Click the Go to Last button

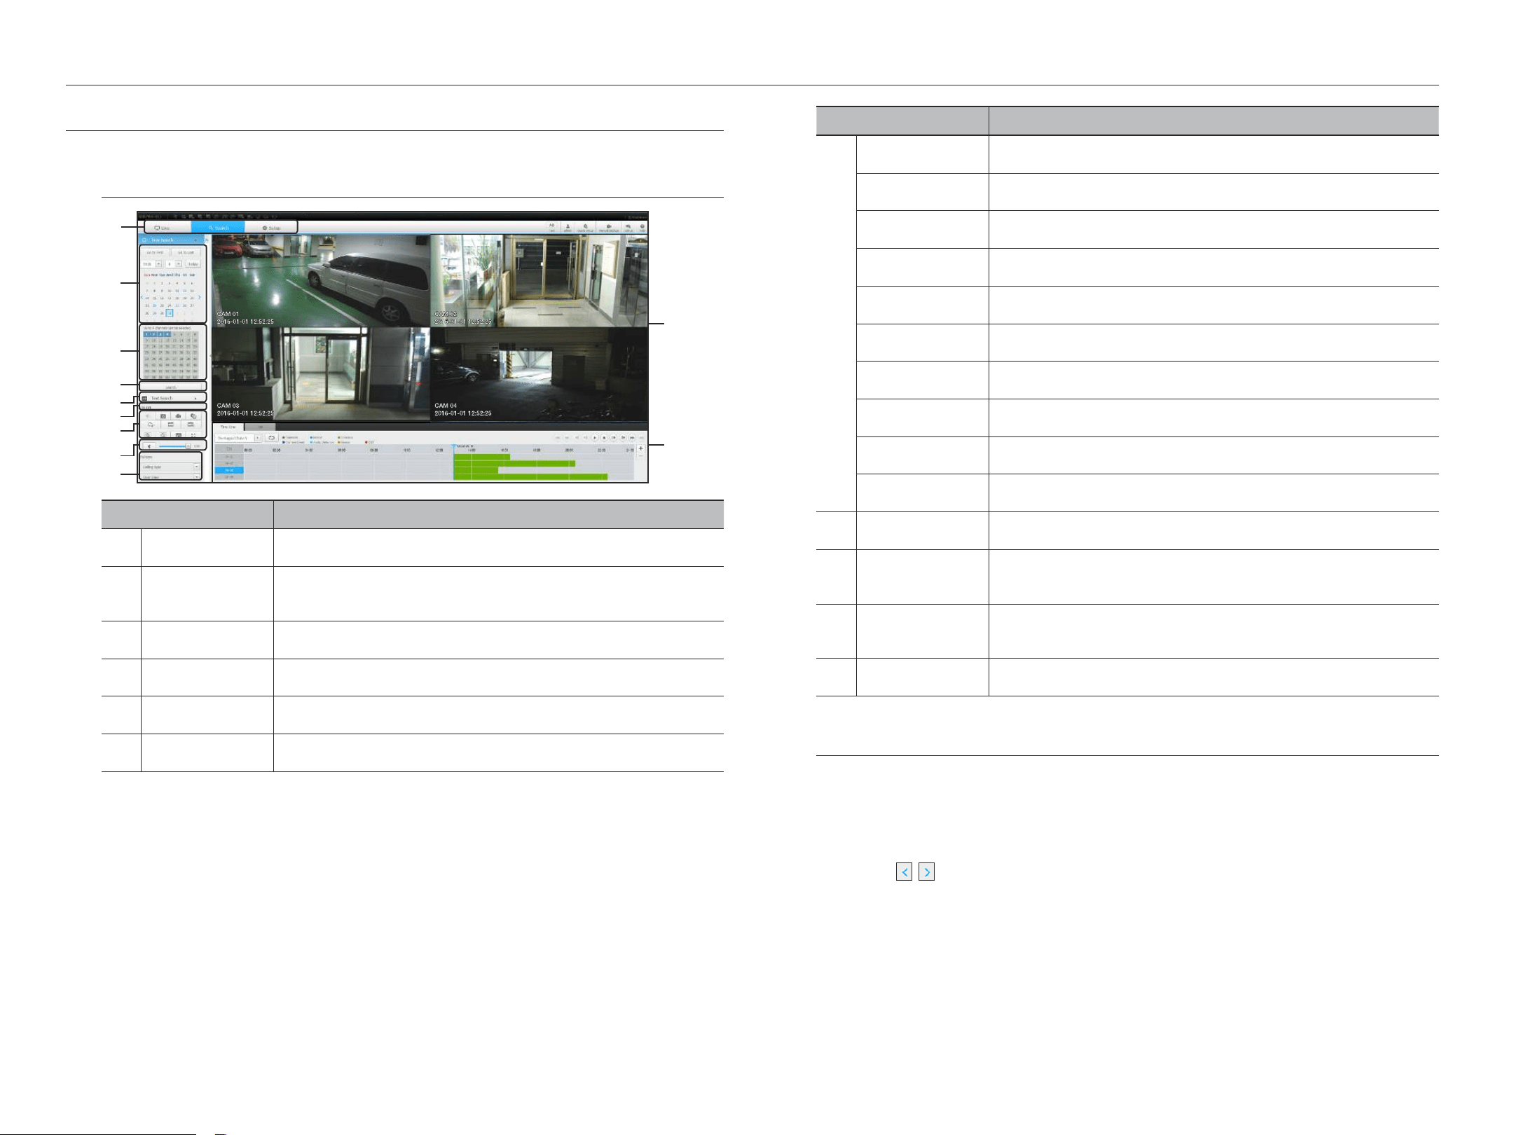point(186,252)
